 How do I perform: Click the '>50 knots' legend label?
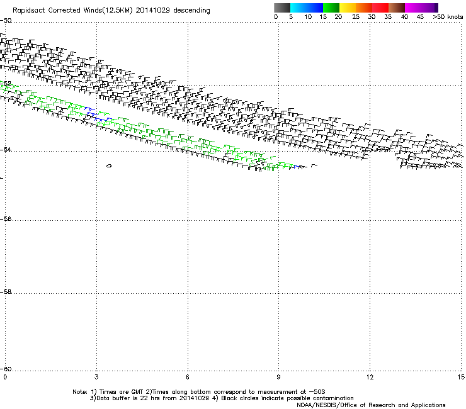pos(448,17)
